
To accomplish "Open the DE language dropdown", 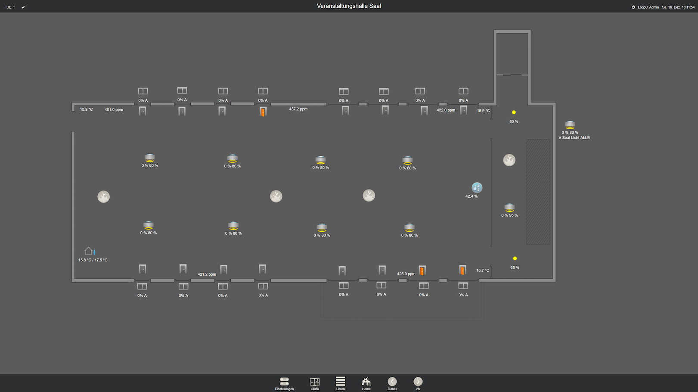I will click(9, 7).
